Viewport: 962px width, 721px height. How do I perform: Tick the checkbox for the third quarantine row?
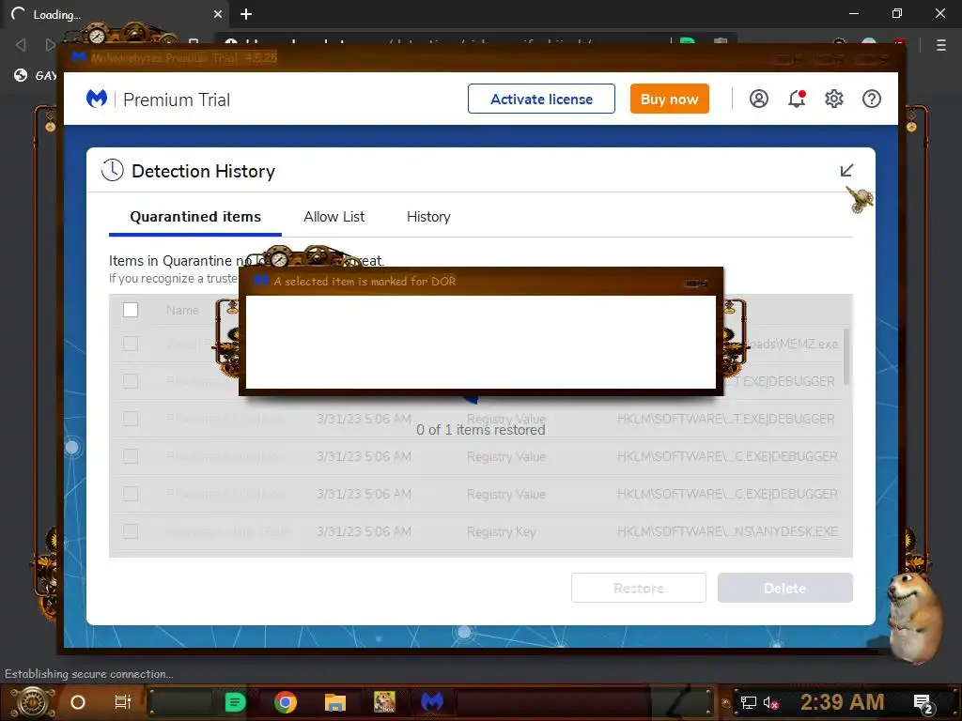(131, 419)
